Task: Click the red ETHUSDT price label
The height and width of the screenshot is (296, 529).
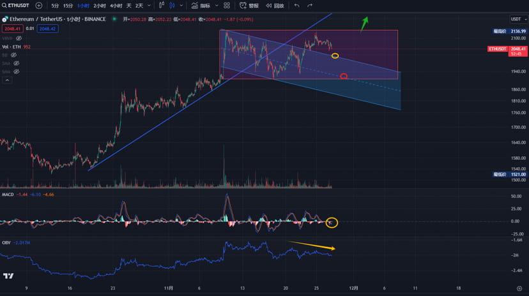Action: pos(498,49)
